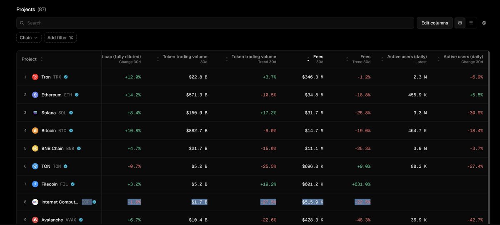Screen dimensions: 500x225
Task: Click the Edit columns button
Action: pyautogui.click(x=435, y=23)
